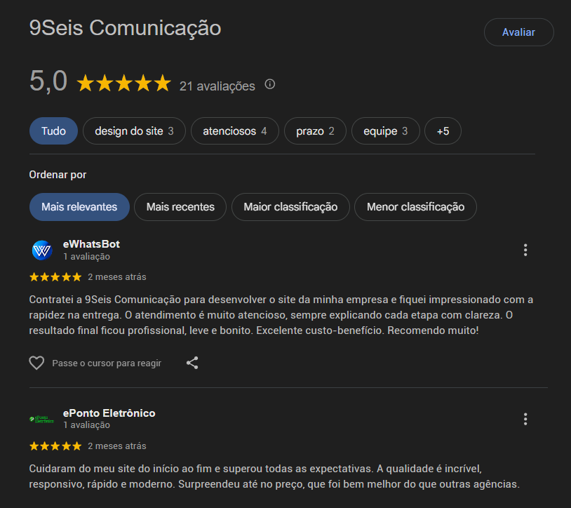Click the info icon beside 21 avaliações
571x508 pixels.
pyautogui.click(x=270, y=85)
